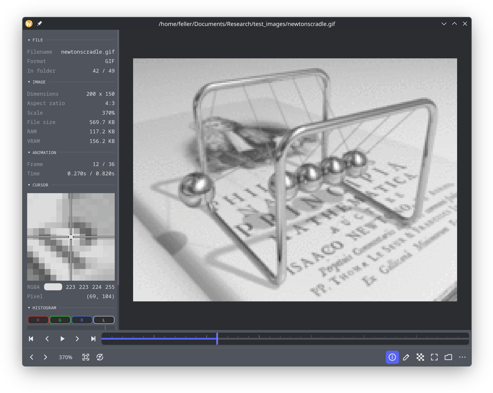Jump to last animation frame
Screen dimensions: 493x393
click(93, 339)
